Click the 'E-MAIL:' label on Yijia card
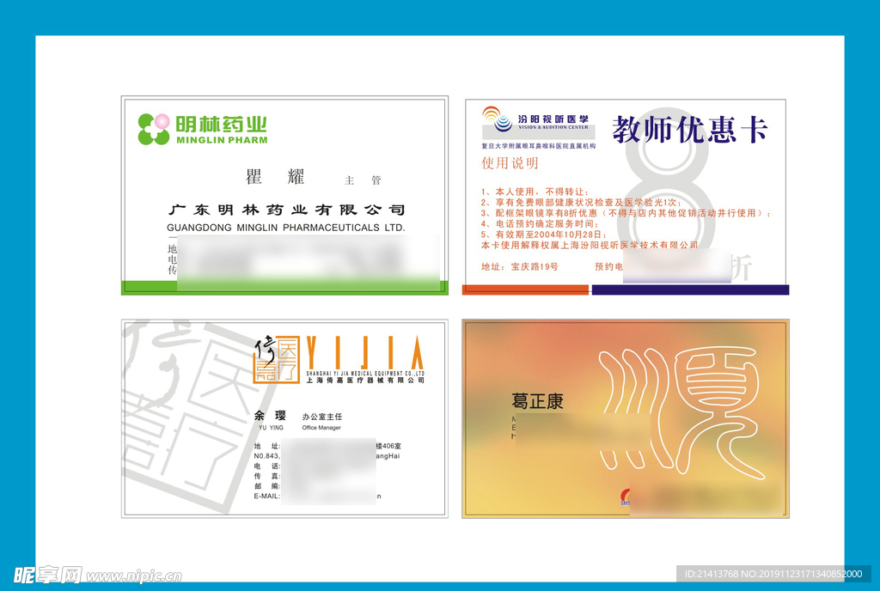 click(266, 497)
